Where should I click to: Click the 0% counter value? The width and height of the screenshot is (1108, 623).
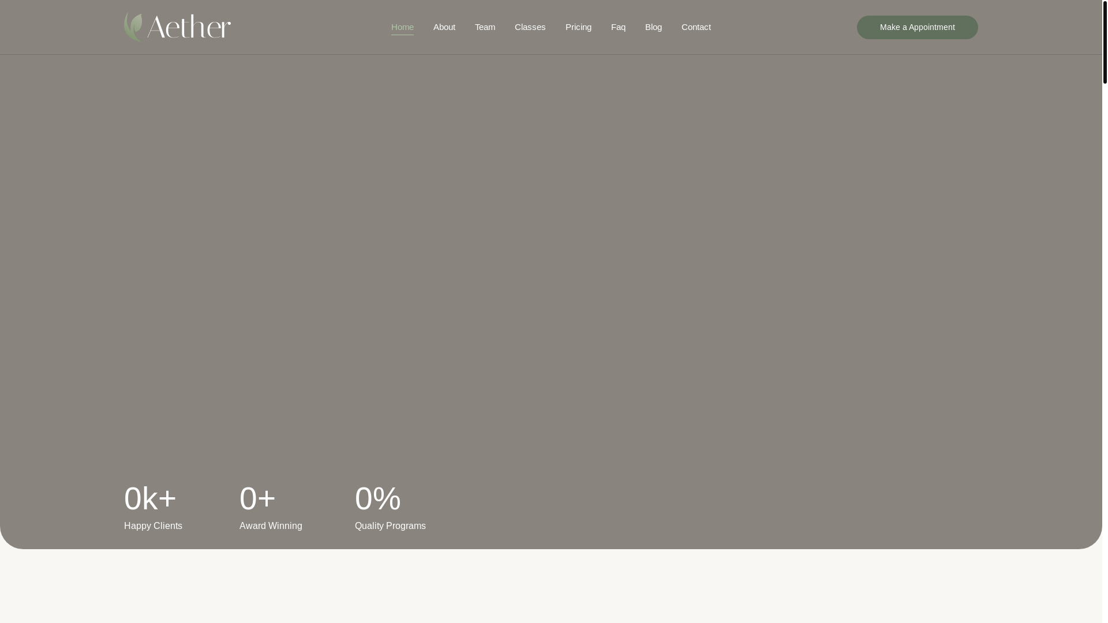(378, 498)
